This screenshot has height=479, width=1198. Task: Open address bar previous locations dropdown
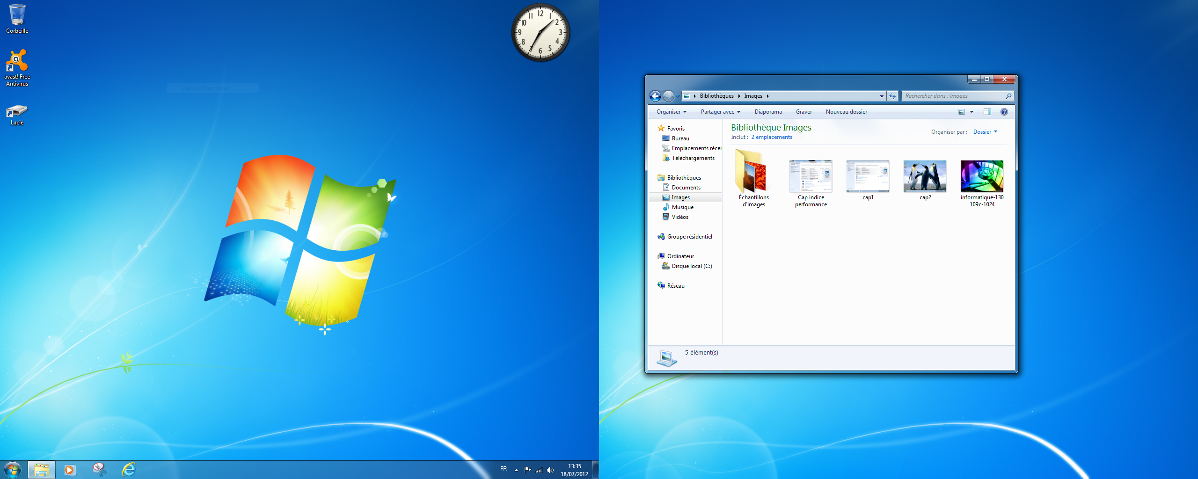click(882, 96)
